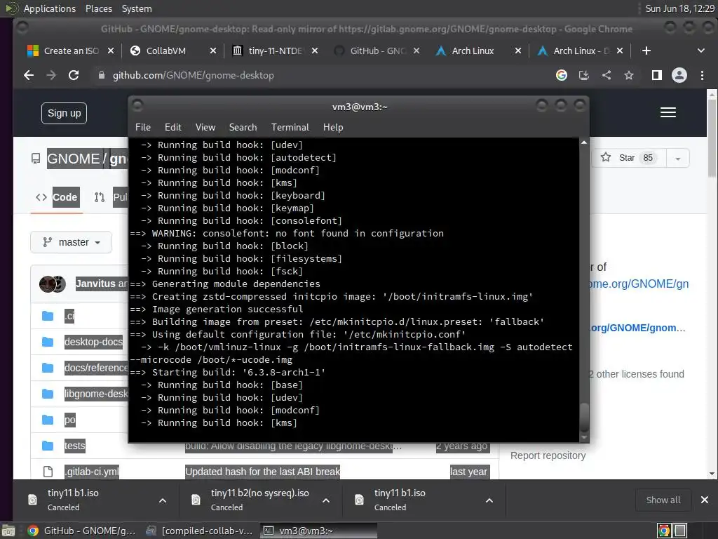The image size is (718, 539).
Task: Share this page icon
Action: pyautogui.click(x=607, y=75)
